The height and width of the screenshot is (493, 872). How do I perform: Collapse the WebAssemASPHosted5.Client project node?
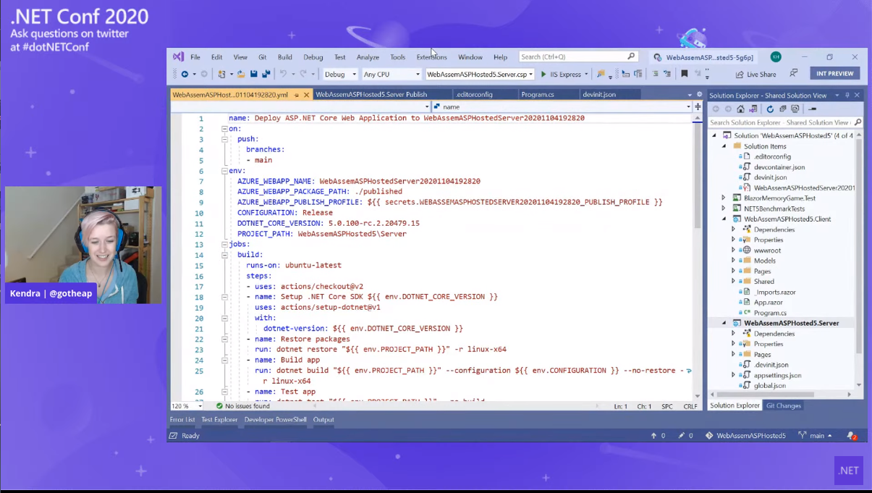coord(724,219)
